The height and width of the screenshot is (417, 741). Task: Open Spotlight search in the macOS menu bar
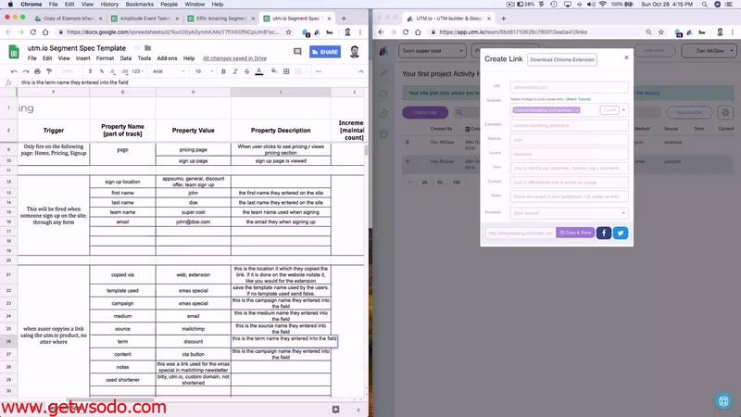tap(704, 5)
